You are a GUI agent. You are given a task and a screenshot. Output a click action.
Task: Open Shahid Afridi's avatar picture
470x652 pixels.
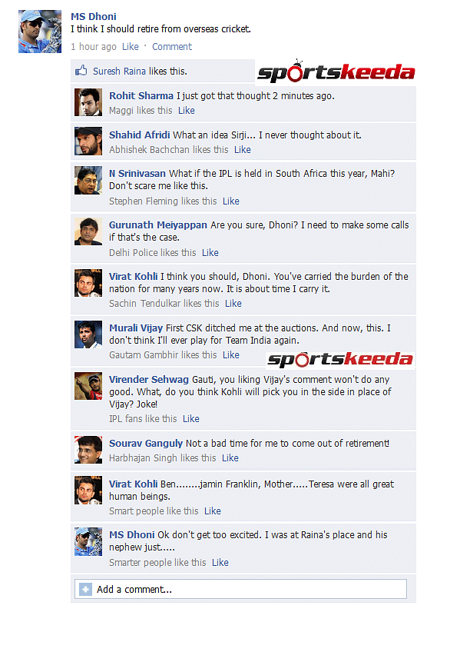pyautogui.click(x=88, y=141)
